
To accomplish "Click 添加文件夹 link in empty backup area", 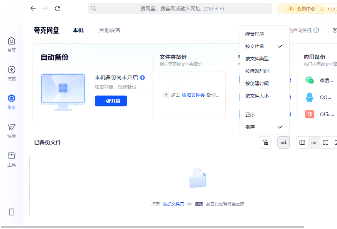I will click(174, 204).
